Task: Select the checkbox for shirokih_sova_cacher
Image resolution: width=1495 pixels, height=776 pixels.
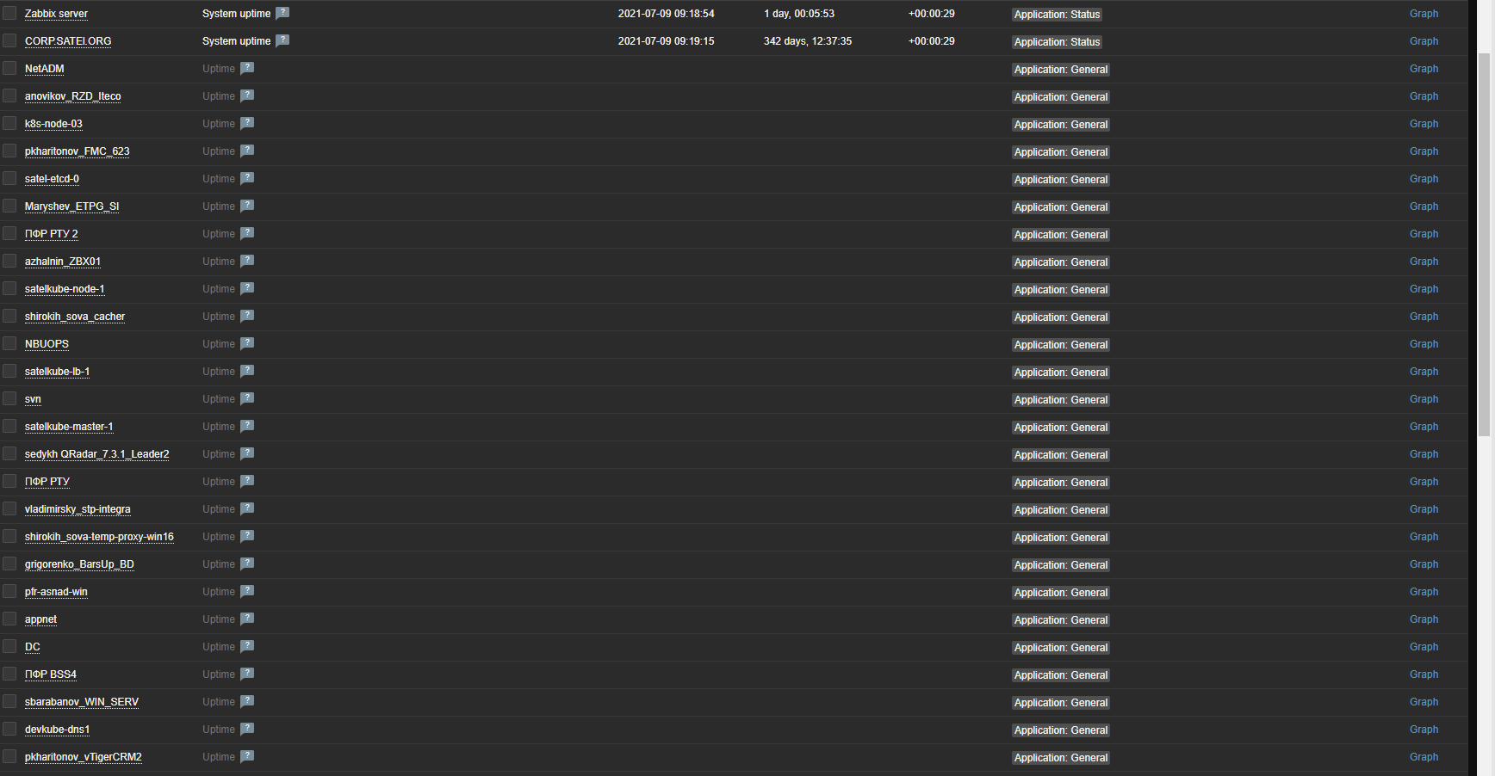Action: pyautogui.click(x=9, y=316)
